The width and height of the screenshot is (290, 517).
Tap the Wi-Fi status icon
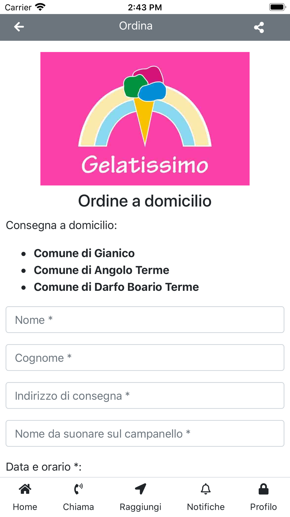(x=40, y=7)
